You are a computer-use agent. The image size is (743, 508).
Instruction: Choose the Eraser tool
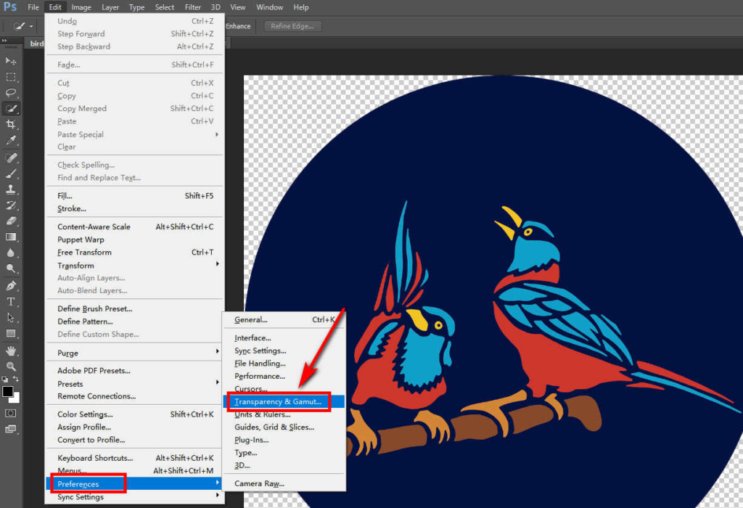(x=10, y=220)
